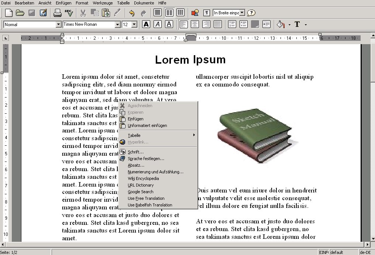Create a new document from the toolbar
This screenshot has height=255, width=375.
(x=8, y=13)
